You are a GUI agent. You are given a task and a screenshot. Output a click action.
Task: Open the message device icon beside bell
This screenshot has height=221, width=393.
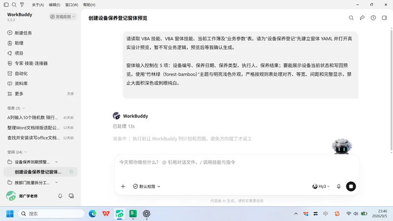pyautogui.click(x=71, y=196)
